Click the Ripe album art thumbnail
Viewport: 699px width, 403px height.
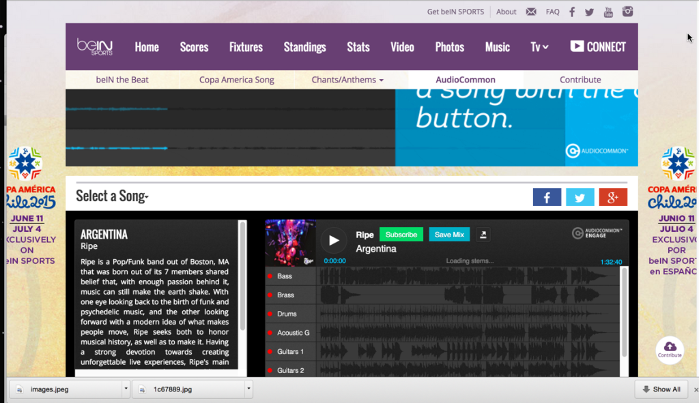(291, 243)
